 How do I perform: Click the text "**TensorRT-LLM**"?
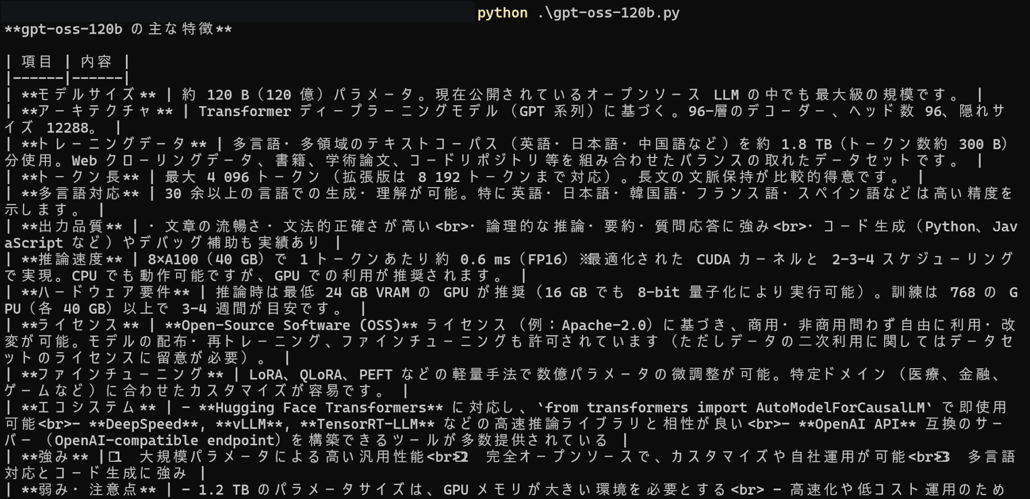[367, 424]
